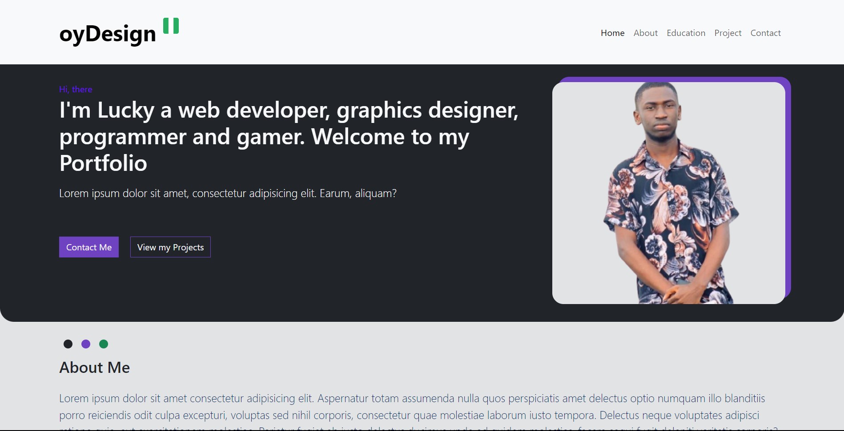
Task: Click the Lorem ipsum subtitle under the headline
Action: pyautogui.click(x=228, y=193)
